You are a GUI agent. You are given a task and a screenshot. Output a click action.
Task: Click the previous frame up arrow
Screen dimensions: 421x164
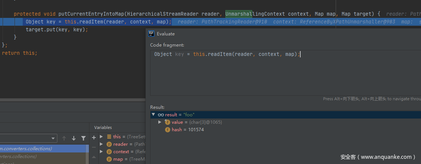[x=64, y=138]
